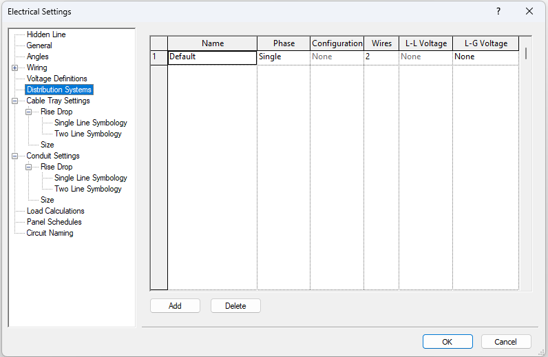Open the L-G Voltage None cell
Image resolution: width=548 pixels, height=357 pixels.
coord(486,58)
